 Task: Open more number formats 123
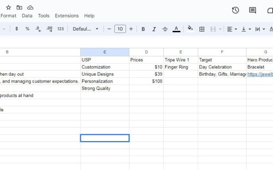(60, 29)
